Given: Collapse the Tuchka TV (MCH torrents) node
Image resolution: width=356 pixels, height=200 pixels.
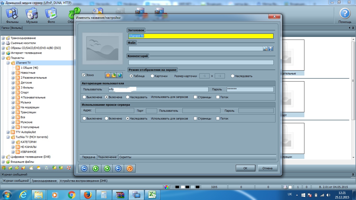Looking at the screenshot, I should (8, 137).
